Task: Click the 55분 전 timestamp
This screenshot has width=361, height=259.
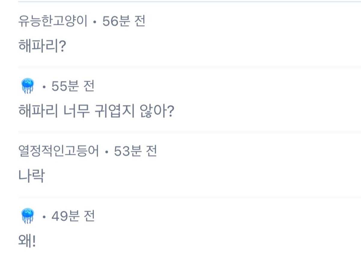Action: [x=73, y=87]
